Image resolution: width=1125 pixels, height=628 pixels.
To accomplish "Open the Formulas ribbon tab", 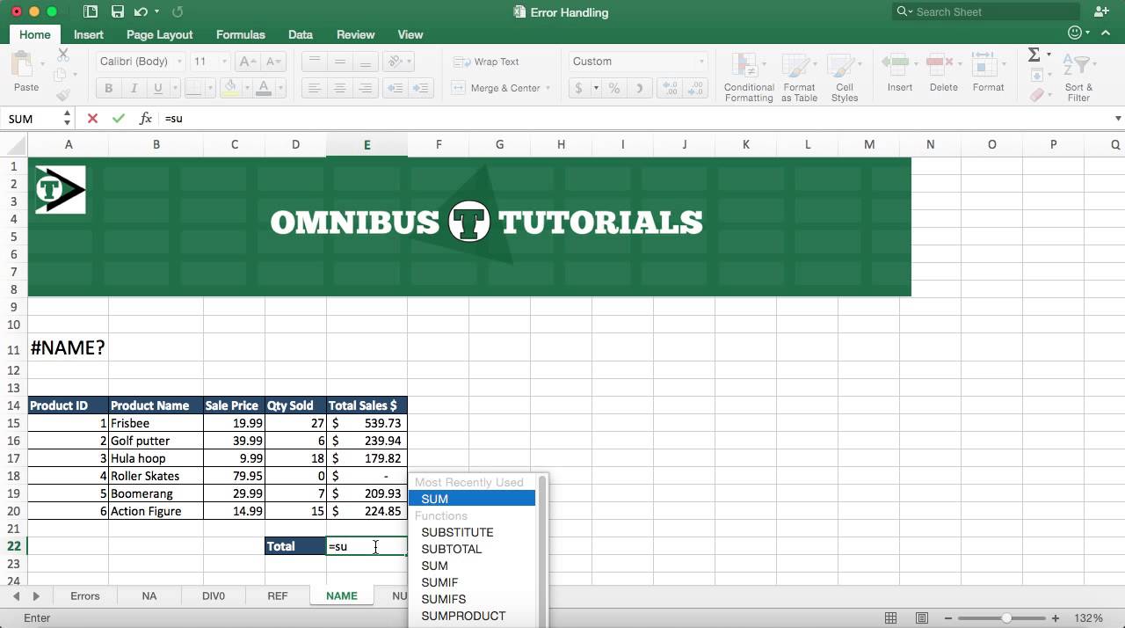I will pos(240,34).
